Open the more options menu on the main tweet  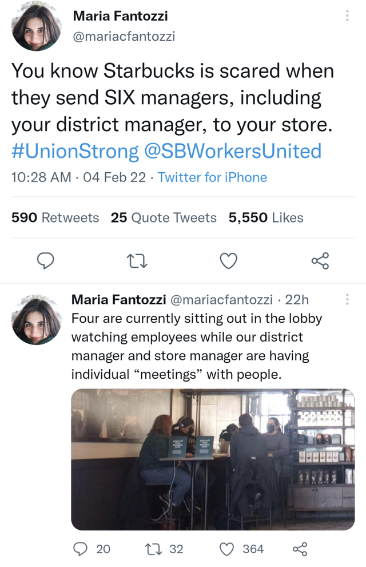point(347,16)
